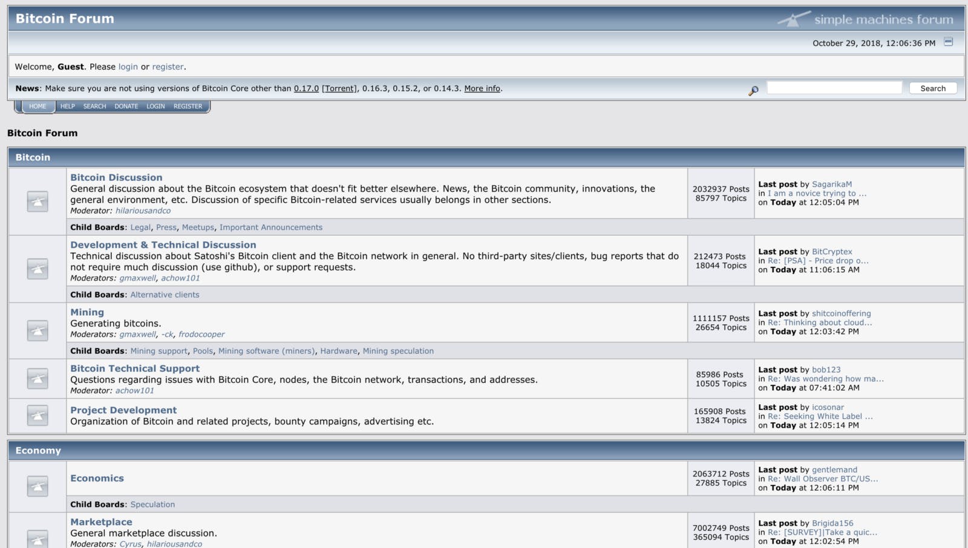Viewport: 968px width, 548px height.
Task: Click the Bitcoin Technical Support board icon
Action: click(38, 379)
